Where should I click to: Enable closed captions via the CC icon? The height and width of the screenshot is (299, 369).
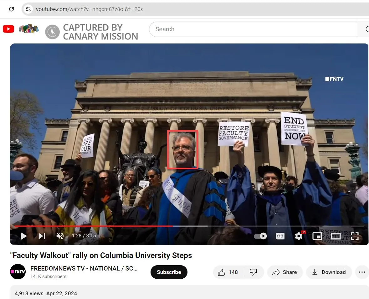click(x=280, y=236)
